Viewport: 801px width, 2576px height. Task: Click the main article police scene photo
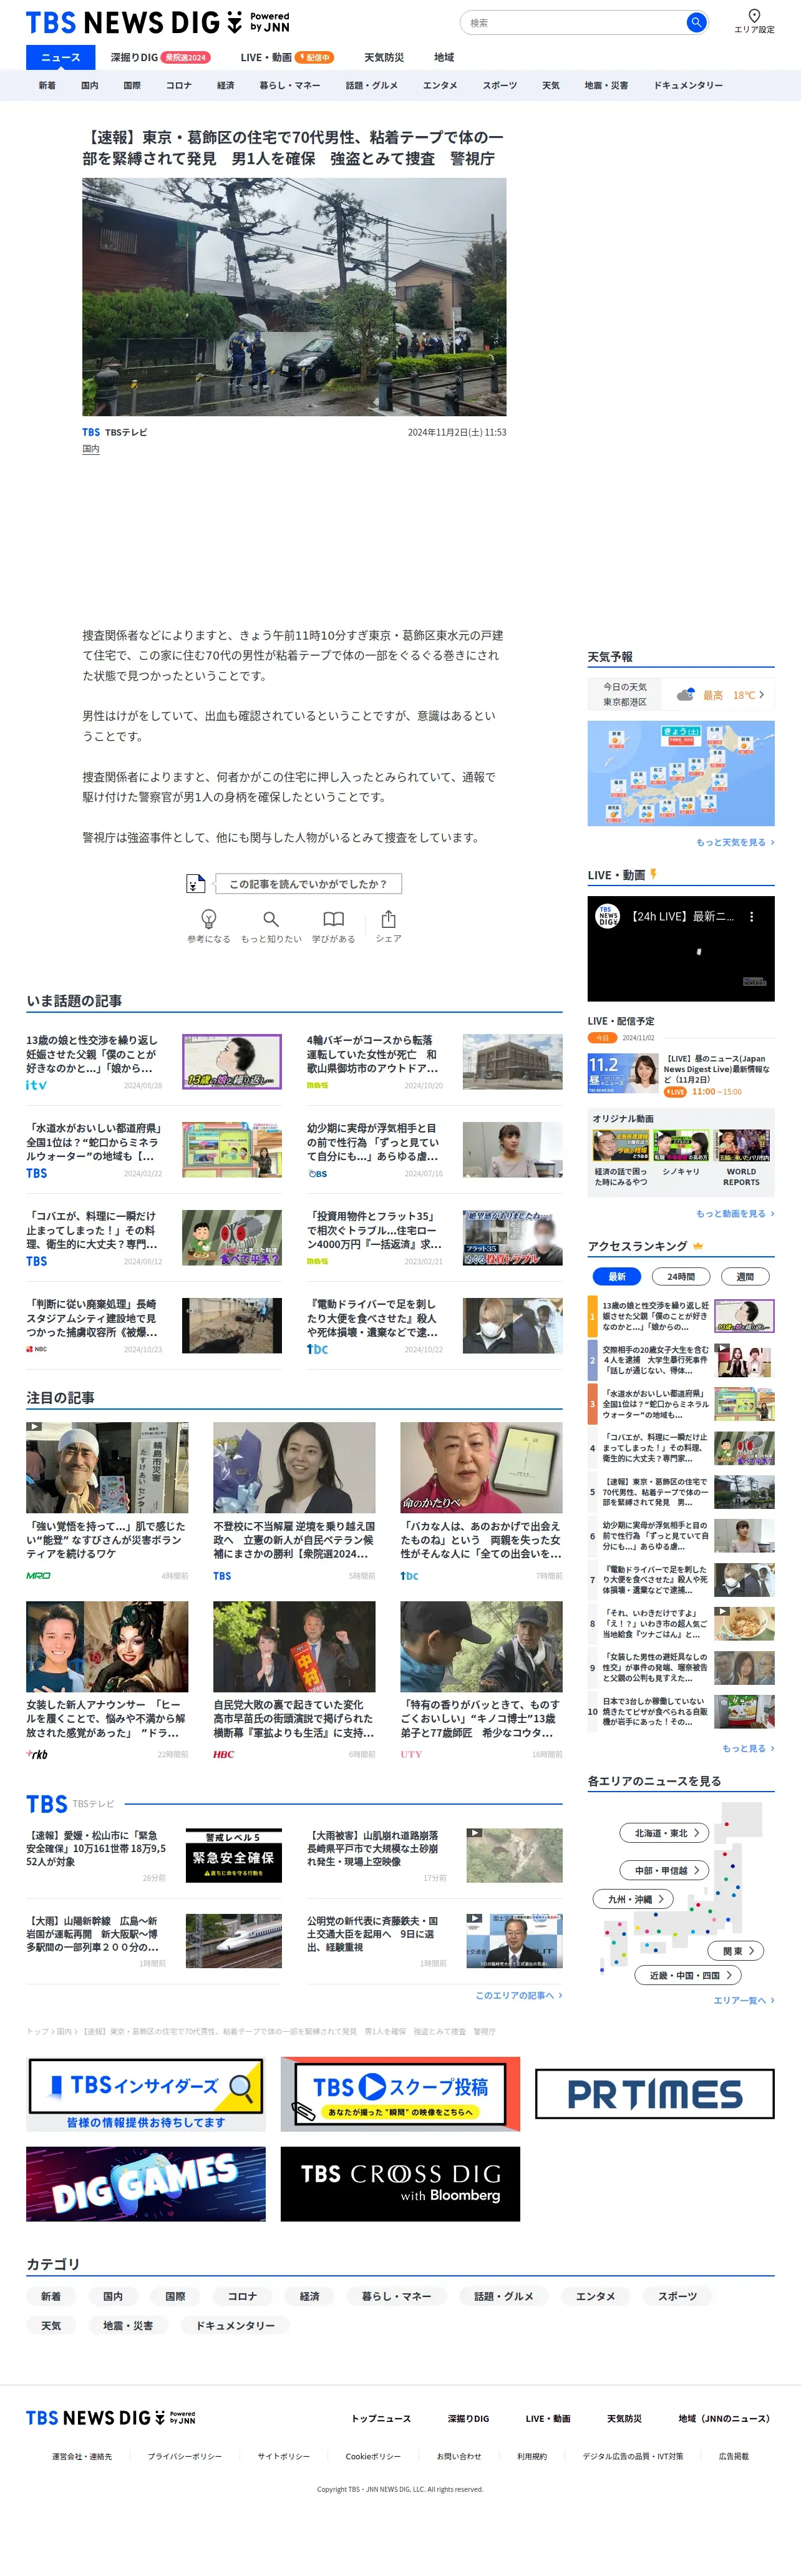point(294,297)
